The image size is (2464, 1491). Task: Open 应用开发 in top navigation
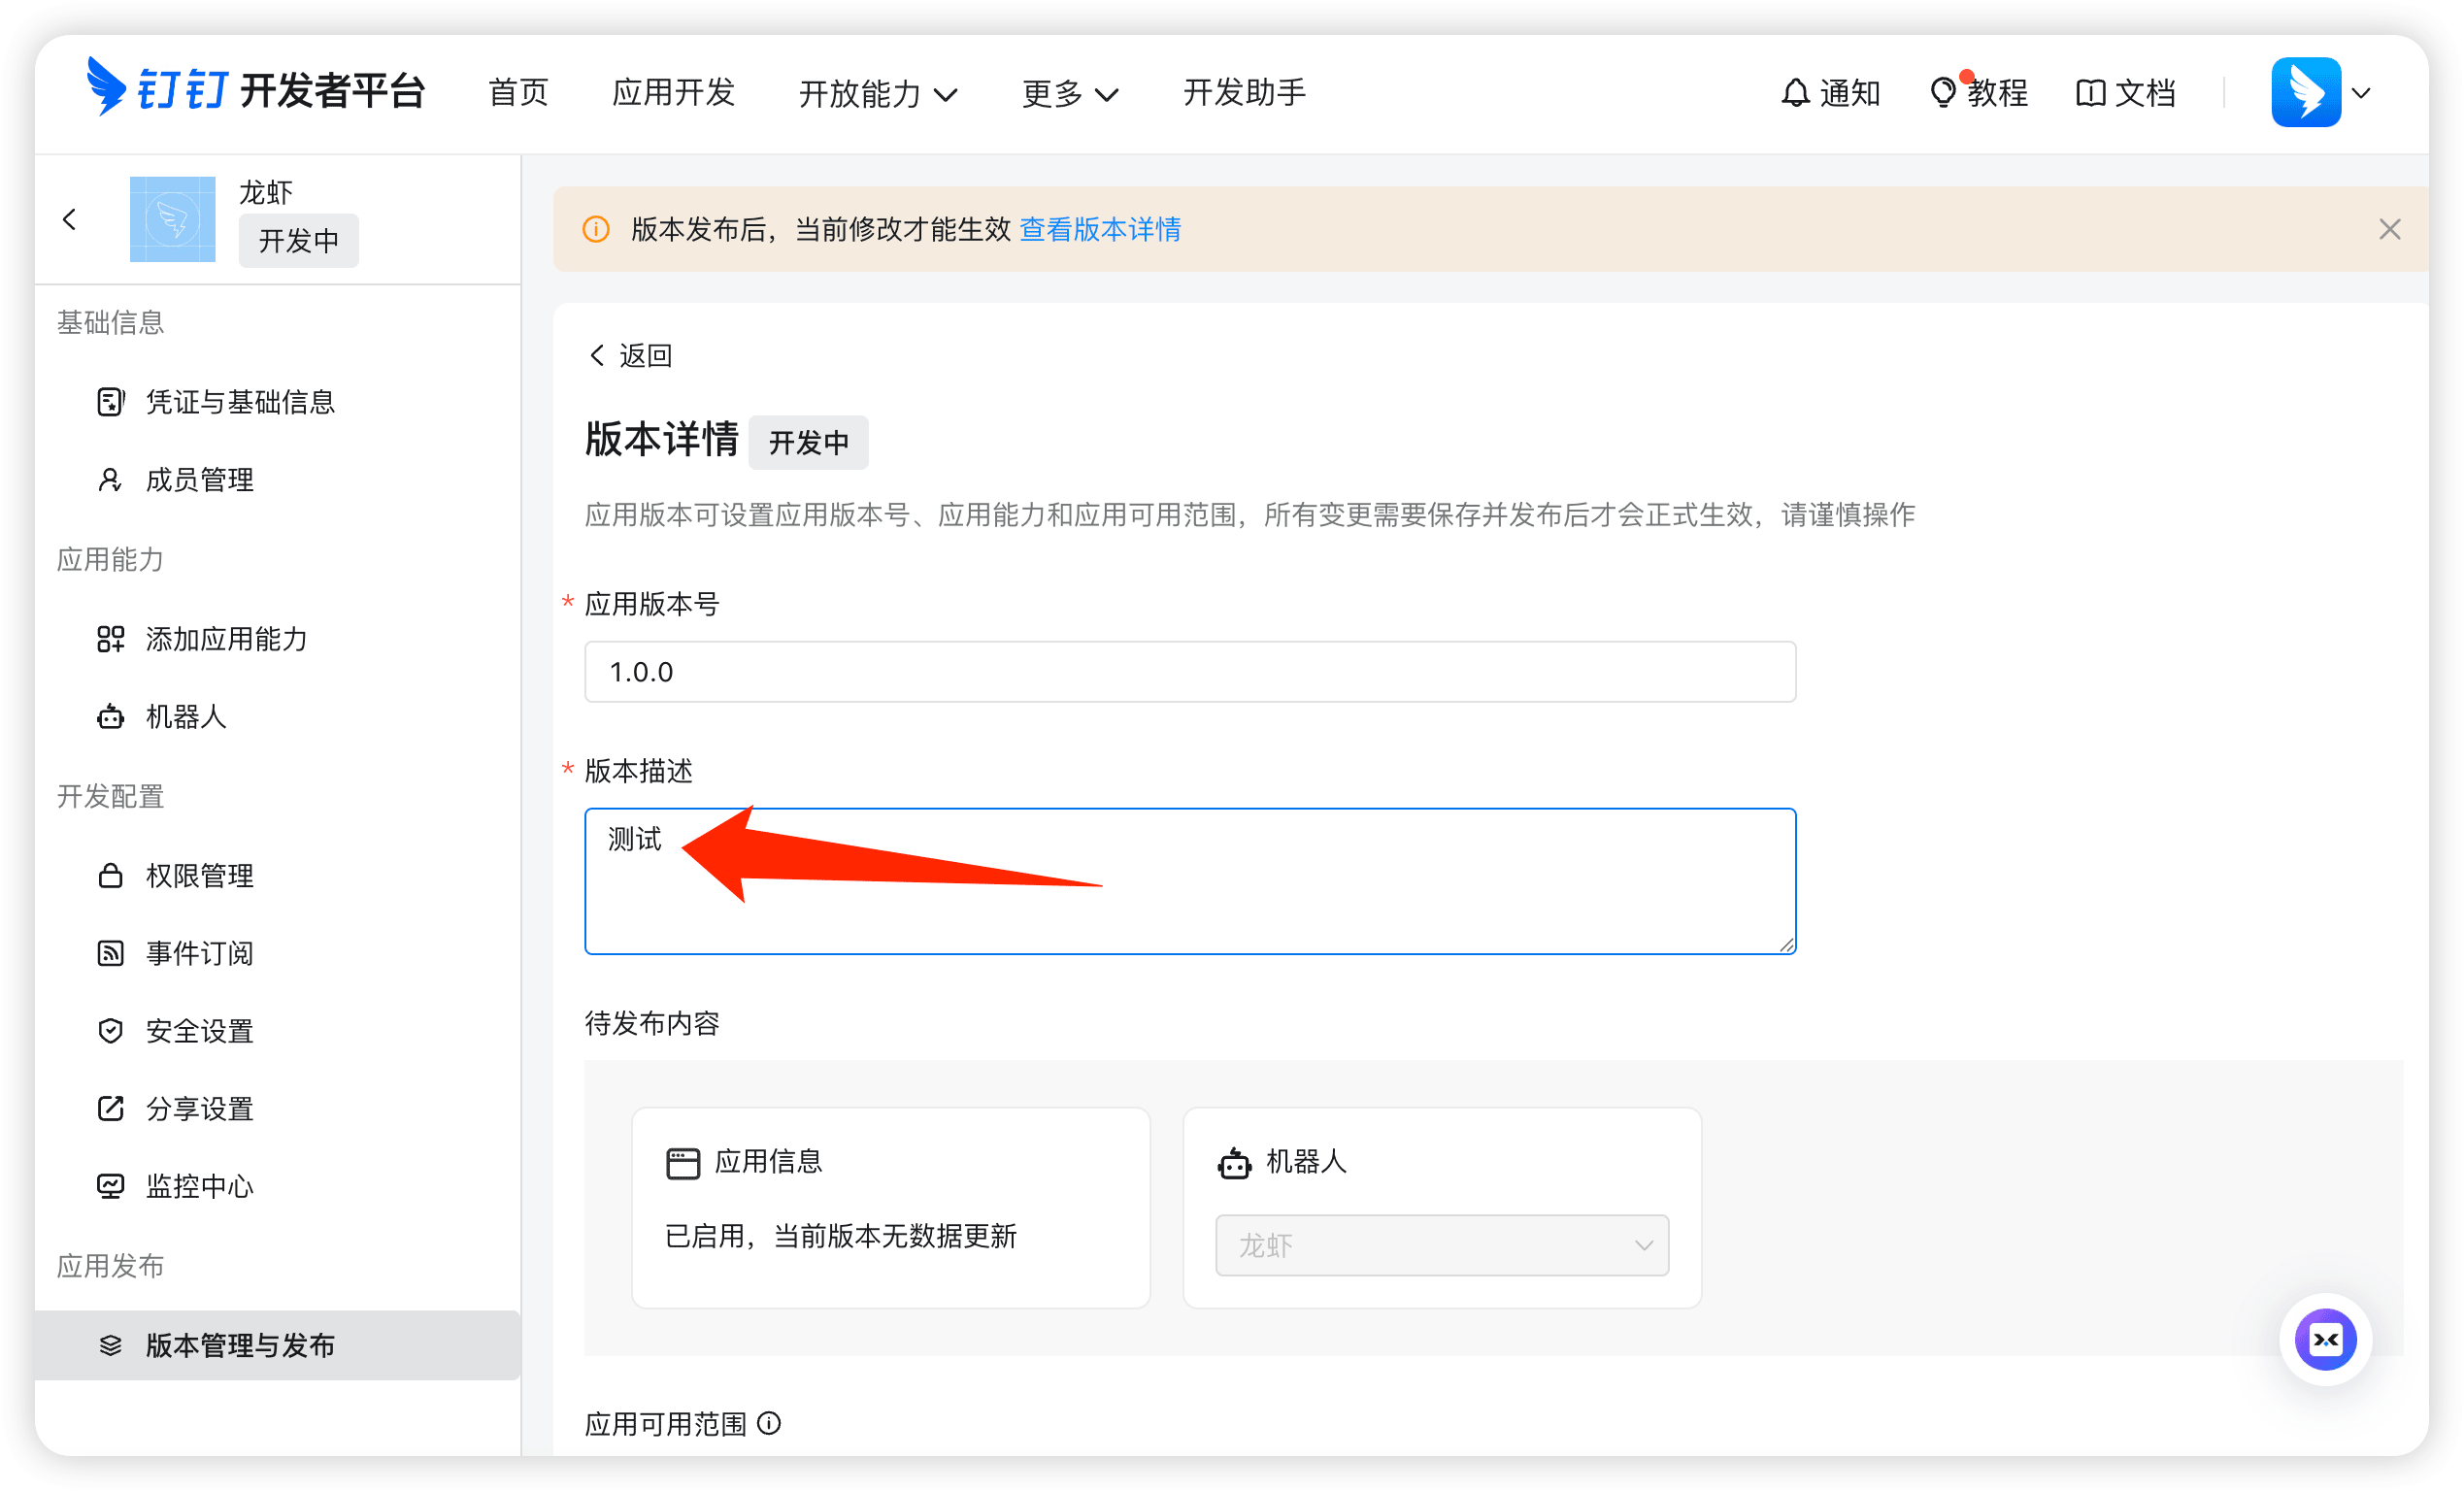tap(673, 93)
